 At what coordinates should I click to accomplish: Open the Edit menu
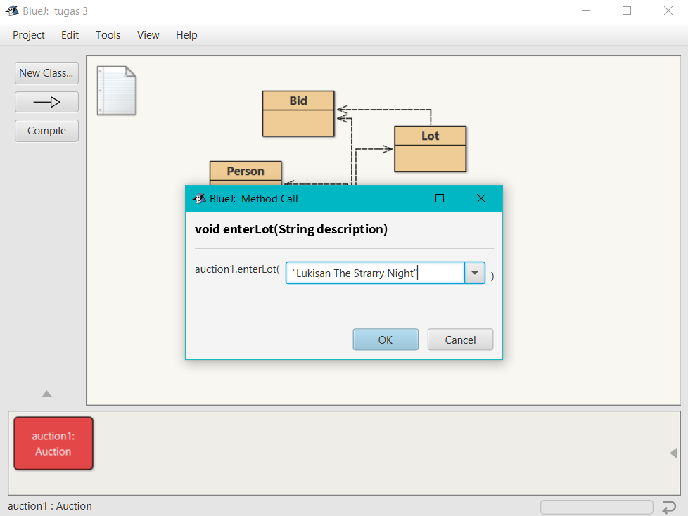70,35
